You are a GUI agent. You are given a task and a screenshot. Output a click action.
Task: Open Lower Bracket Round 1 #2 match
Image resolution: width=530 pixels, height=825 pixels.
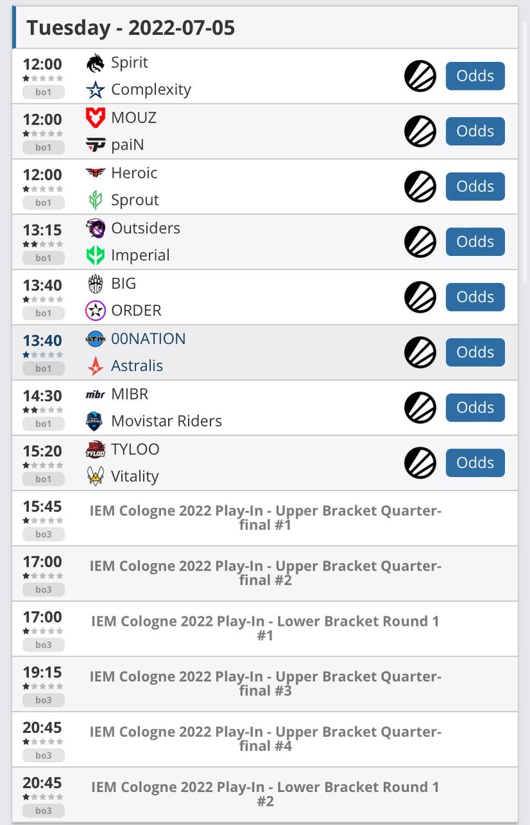pos(265,794)
